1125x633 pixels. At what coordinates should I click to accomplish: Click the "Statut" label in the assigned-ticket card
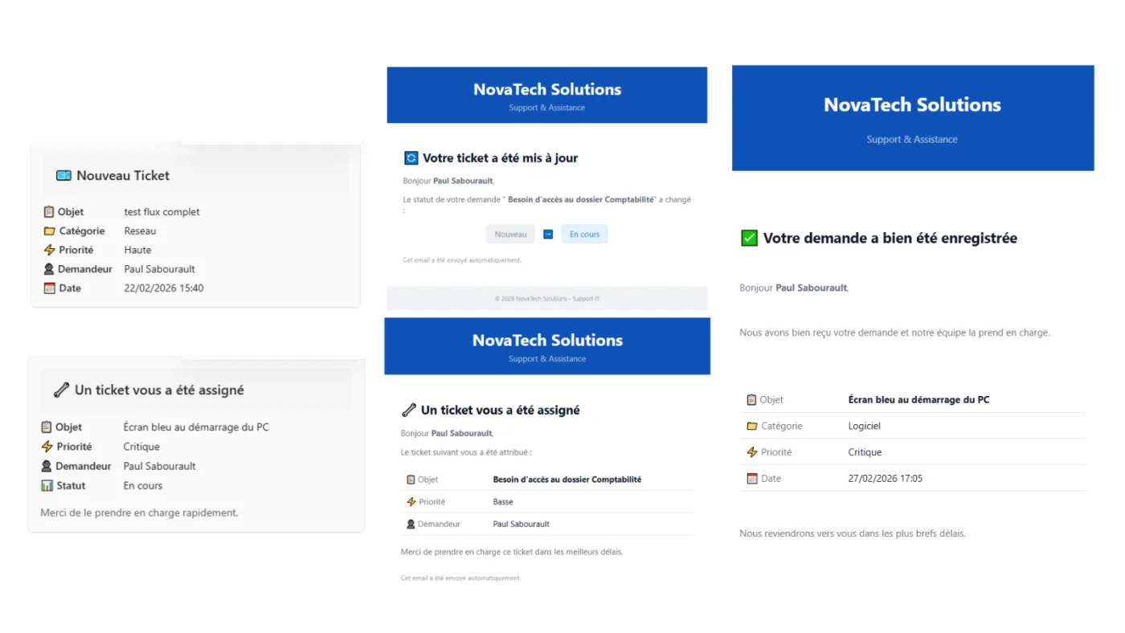71,486
